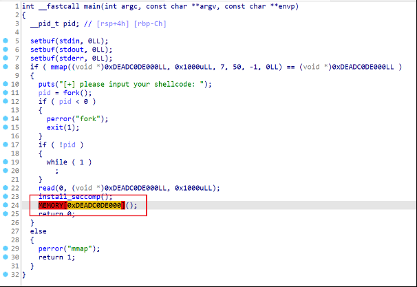Select the highlighted 0xDEADC0DE000 address
The image size is (417, 287).
pos(94,205)
